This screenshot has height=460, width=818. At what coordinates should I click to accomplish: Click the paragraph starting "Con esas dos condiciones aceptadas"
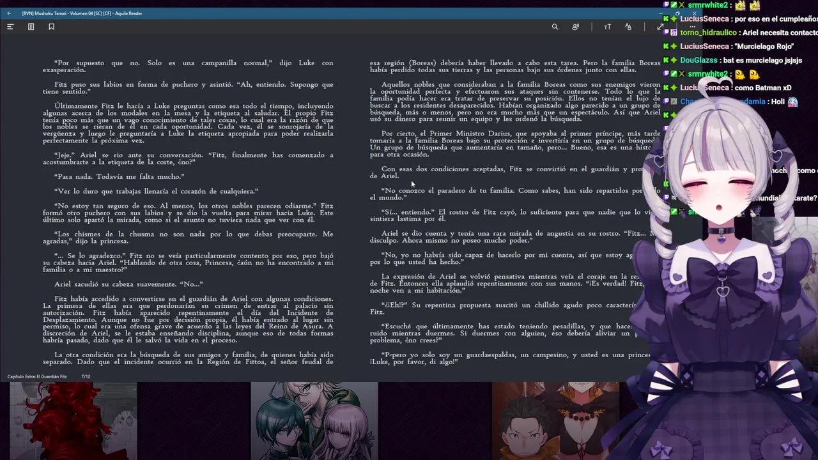point(514,172)
